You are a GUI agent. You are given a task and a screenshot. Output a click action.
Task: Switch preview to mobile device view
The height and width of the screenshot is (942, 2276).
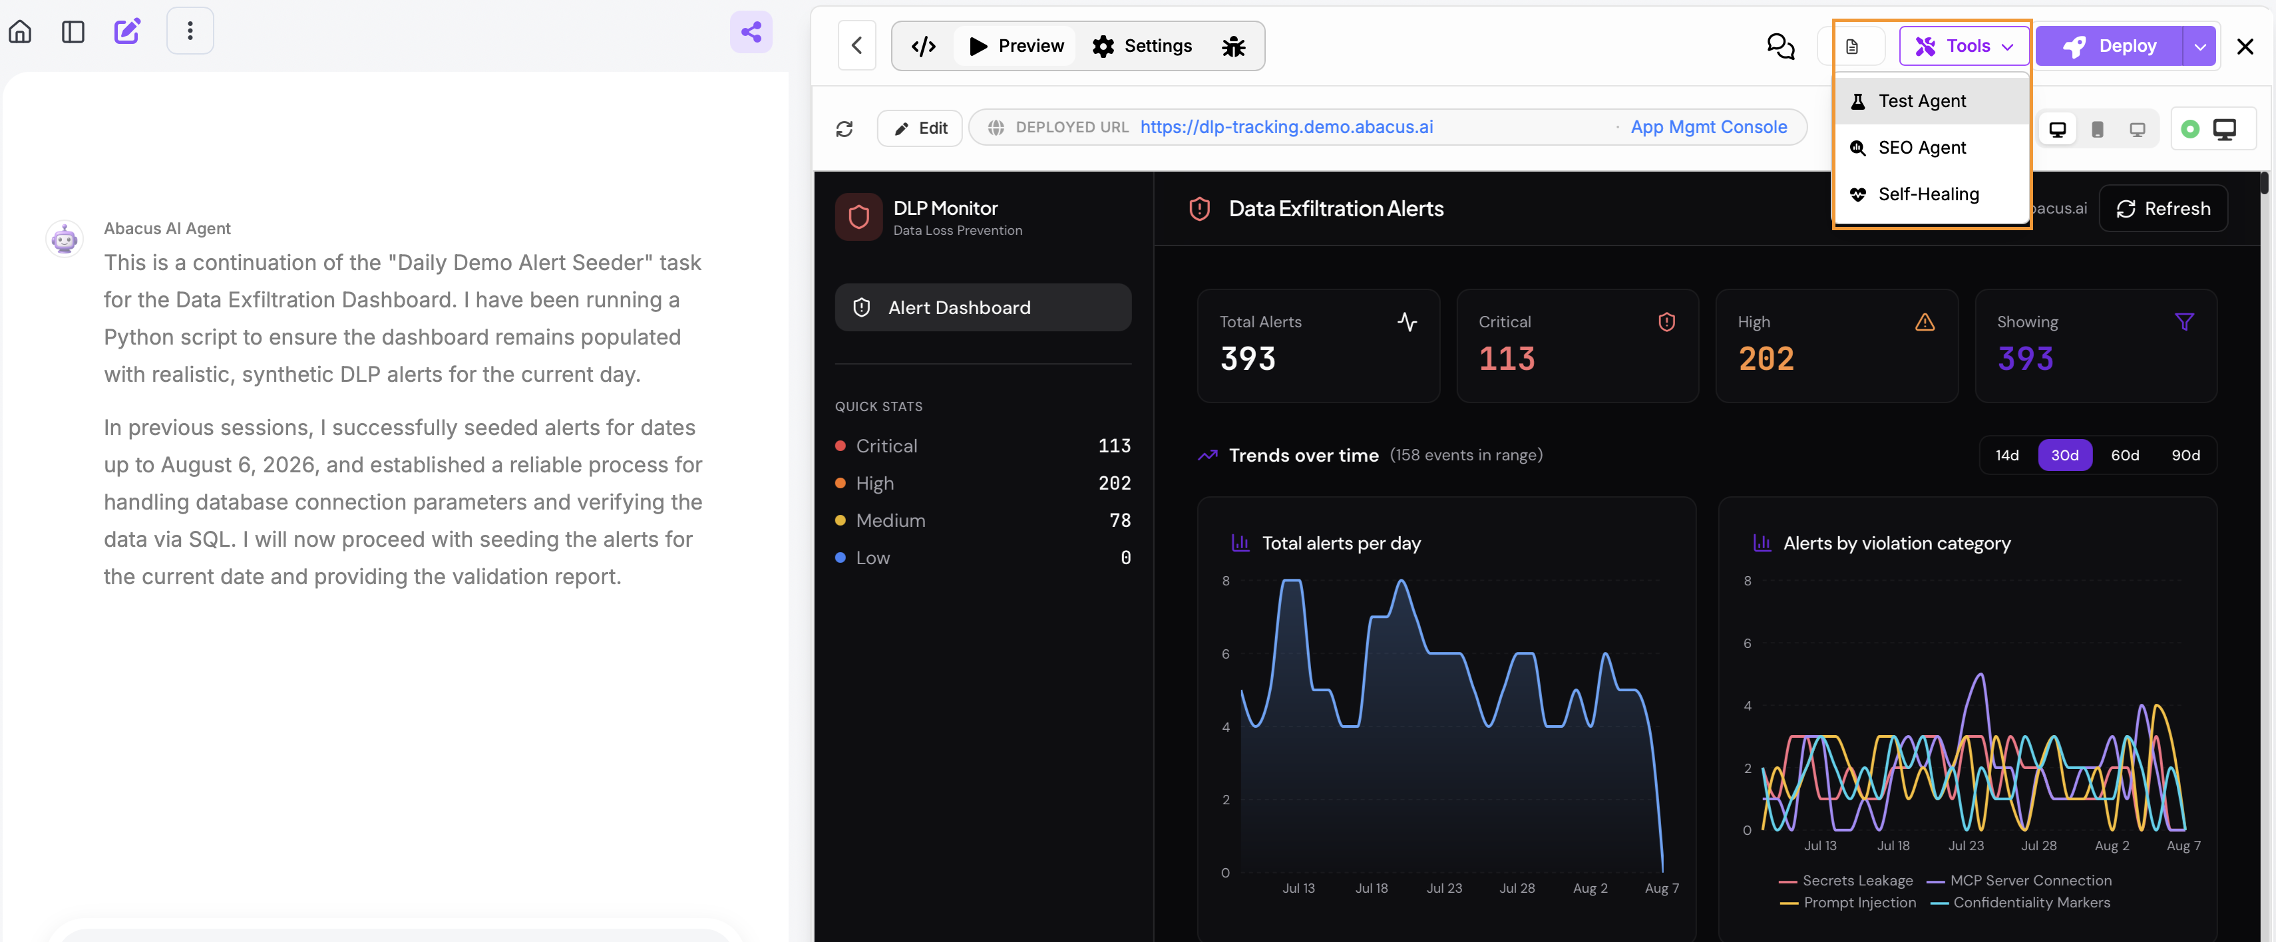pyautogui.click(x=2098, y=130)
